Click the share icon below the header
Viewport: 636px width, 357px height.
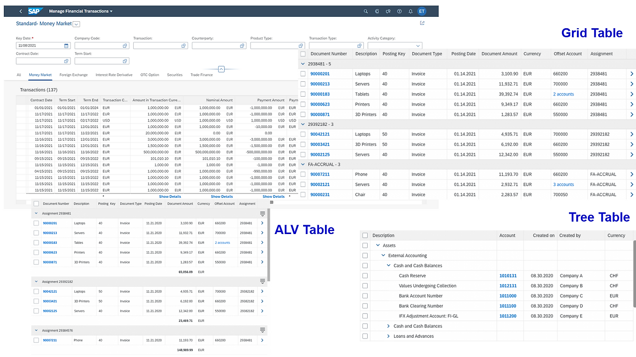coord(422,23)
